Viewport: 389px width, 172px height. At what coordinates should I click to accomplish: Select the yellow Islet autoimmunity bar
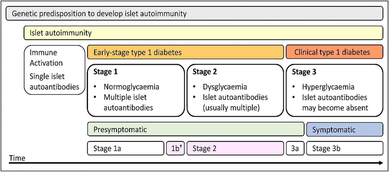click(x=203, y=33)
